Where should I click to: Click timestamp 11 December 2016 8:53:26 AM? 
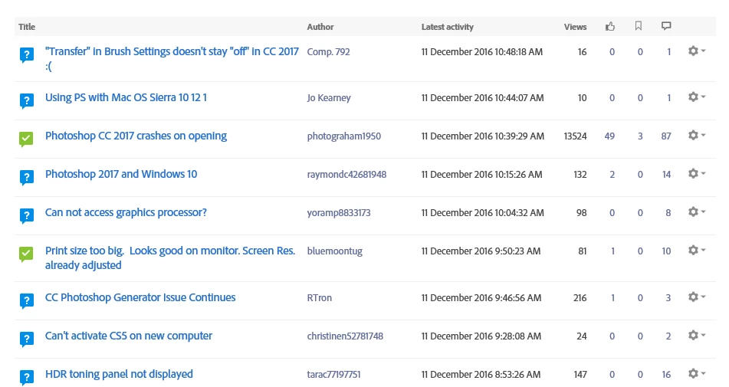(481, 375)
